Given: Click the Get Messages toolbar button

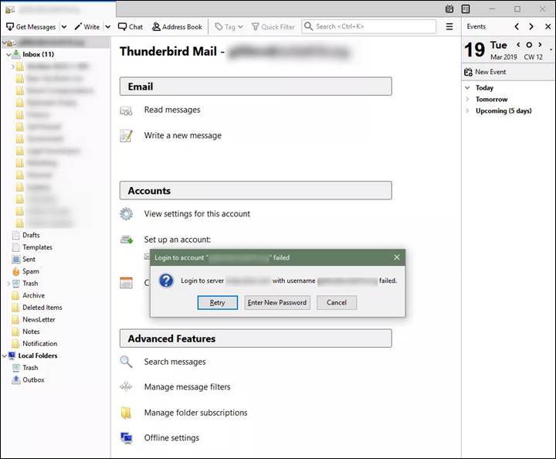Looking at the screenshot, I should [31, 26].
